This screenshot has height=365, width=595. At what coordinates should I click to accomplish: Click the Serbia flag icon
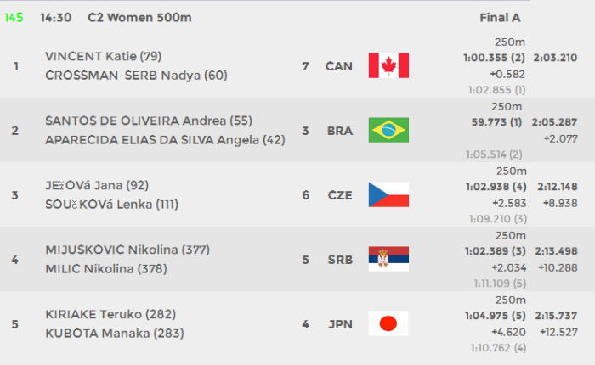coord(388,259)
